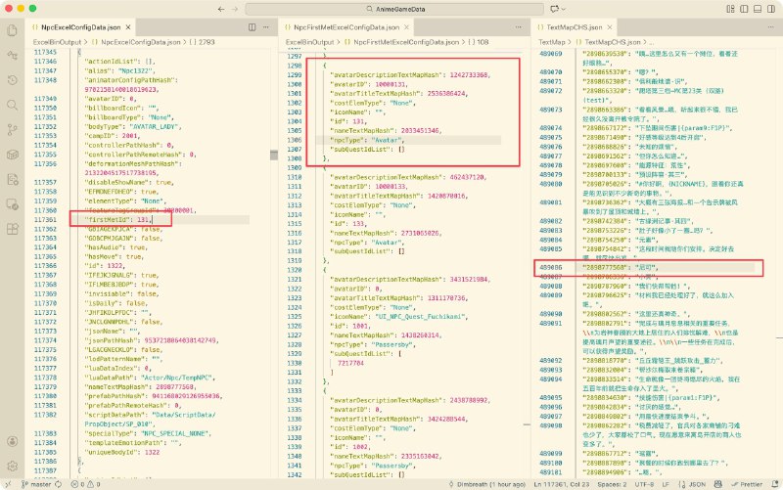Viewport: 783px width, 490px height.
Task: Open the Explorer view in activity bar
Action: [x=12, y=30]
